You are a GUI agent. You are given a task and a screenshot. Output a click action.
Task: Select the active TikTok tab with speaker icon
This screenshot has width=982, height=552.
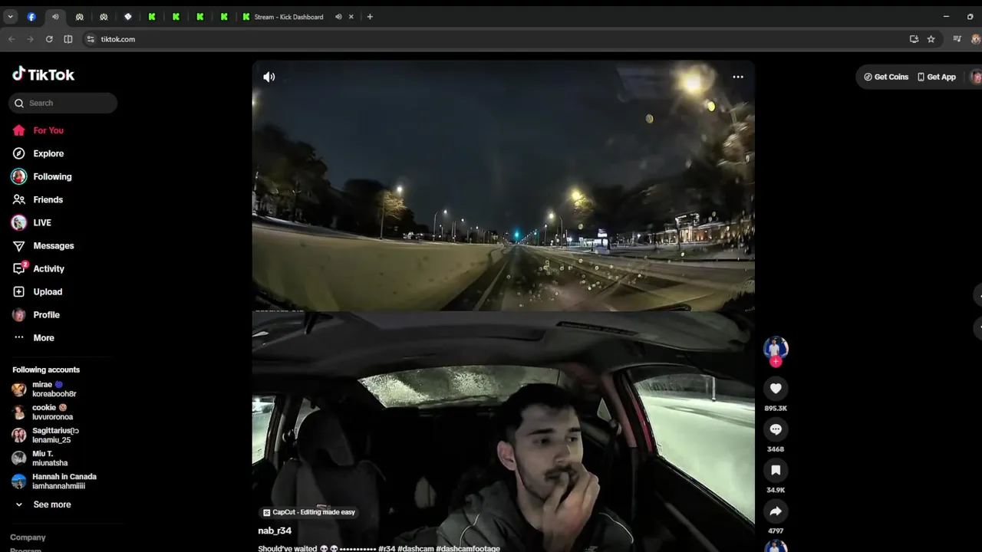[x=55, y=17]
